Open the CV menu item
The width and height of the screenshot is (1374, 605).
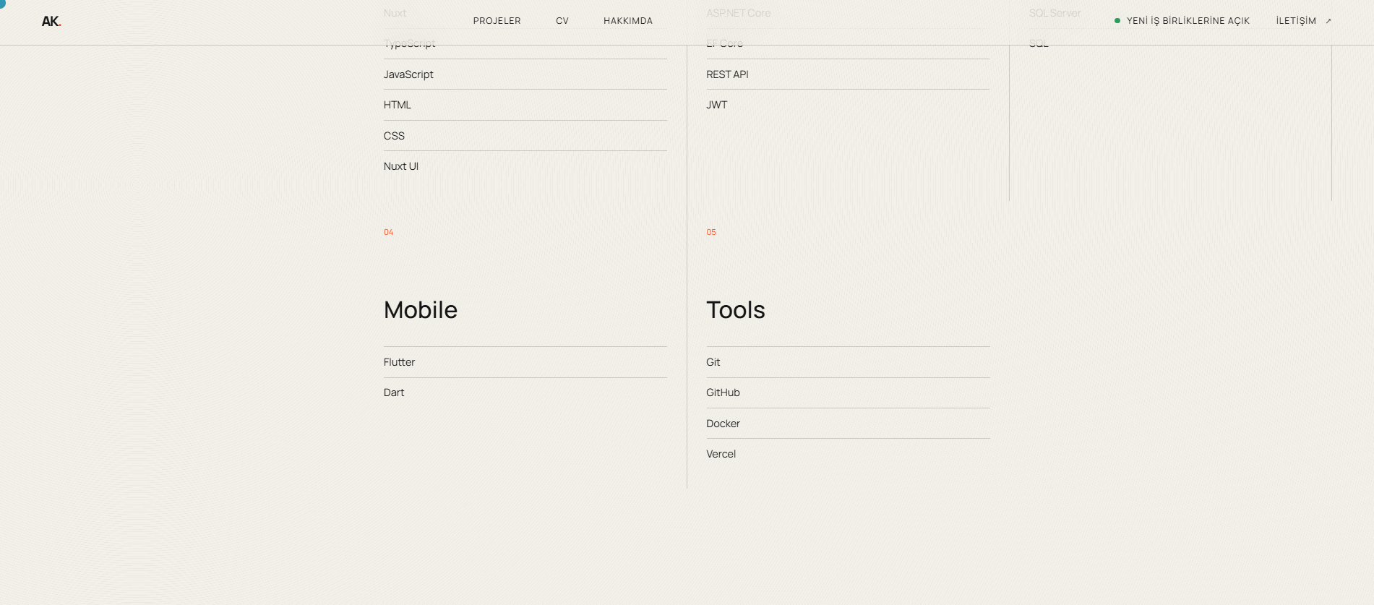562,21
